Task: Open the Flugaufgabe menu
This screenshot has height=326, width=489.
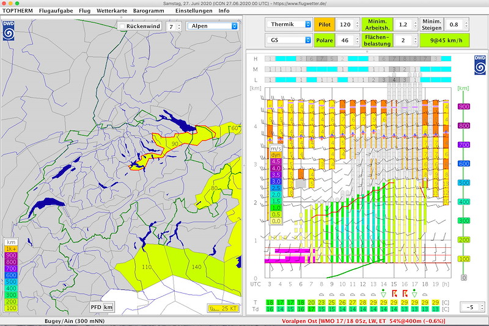Action: tap(56, 10)
